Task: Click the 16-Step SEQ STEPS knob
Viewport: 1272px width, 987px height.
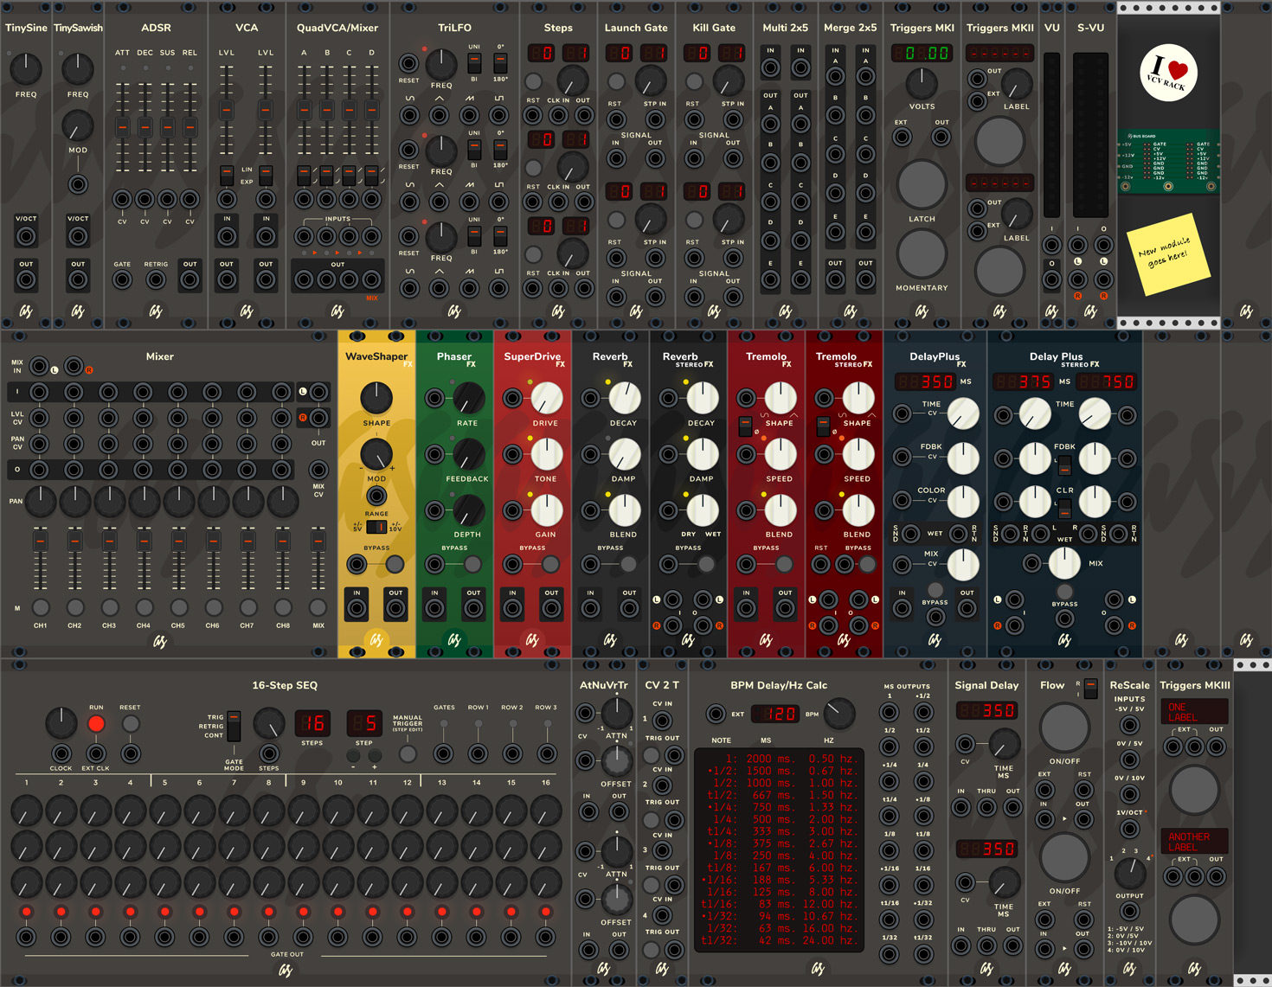Action: [x=269, y=723]
